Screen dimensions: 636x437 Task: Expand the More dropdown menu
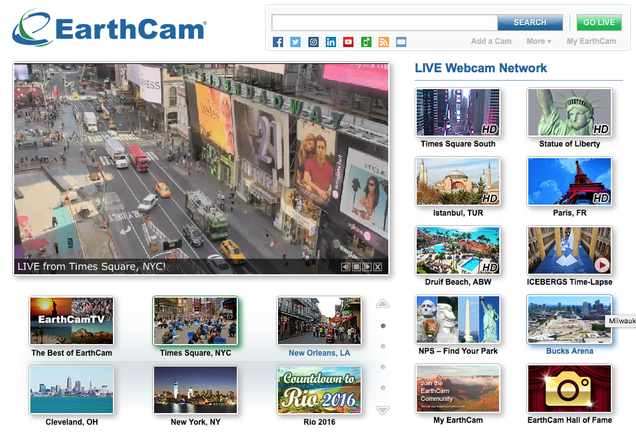pyautogui.click(x=539, y=41)
